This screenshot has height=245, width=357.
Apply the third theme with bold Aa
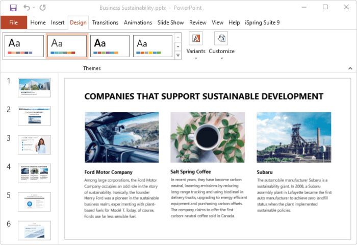click(110, 46)
